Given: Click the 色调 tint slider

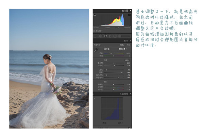Looking at the screenshot, I should click(x=114, y=56).
